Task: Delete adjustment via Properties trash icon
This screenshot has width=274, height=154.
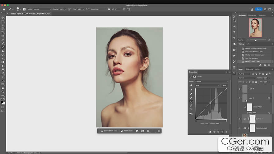Action: 226,132
